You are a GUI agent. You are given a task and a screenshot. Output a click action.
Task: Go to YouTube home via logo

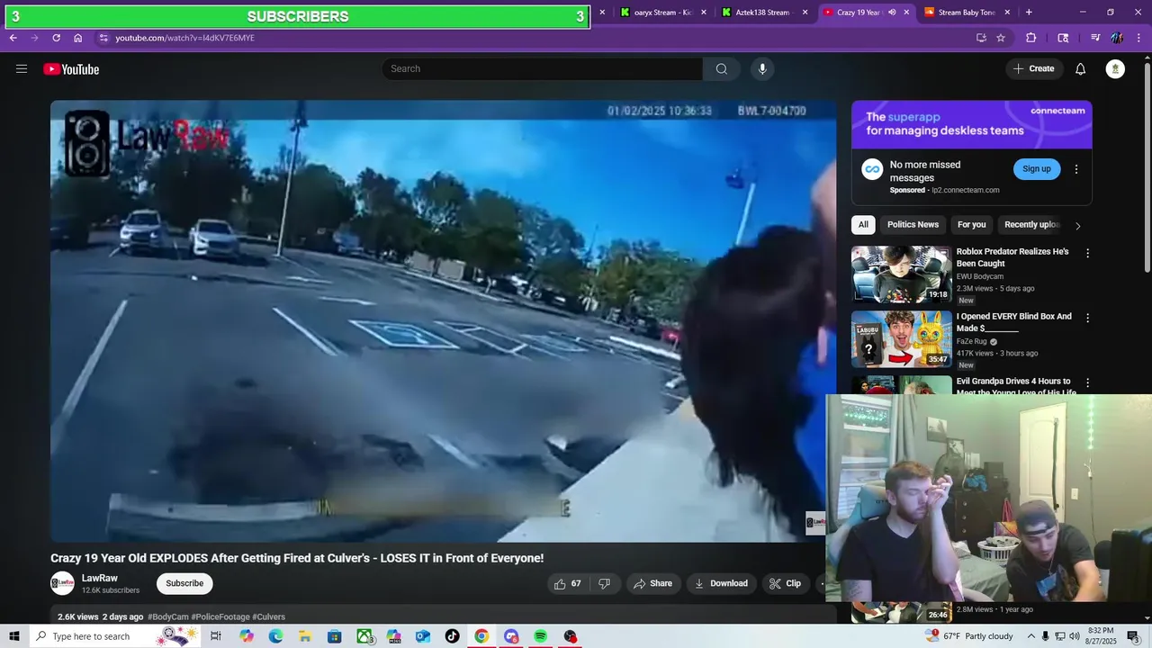click(71, 69)
